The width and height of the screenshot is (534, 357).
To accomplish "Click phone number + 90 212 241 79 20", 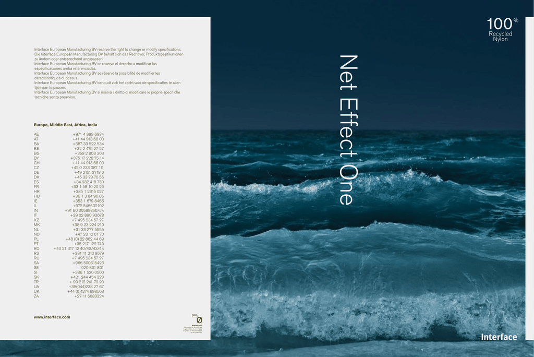I will coord(87,282).
